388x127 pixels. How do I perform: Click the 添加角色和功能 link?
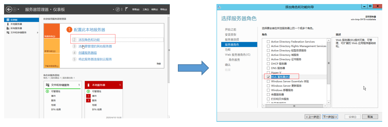point(89,40)
